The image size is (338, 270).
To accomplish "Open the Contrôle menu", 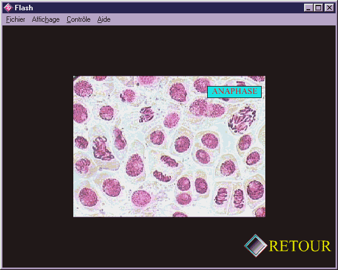I will coord(79,19).
